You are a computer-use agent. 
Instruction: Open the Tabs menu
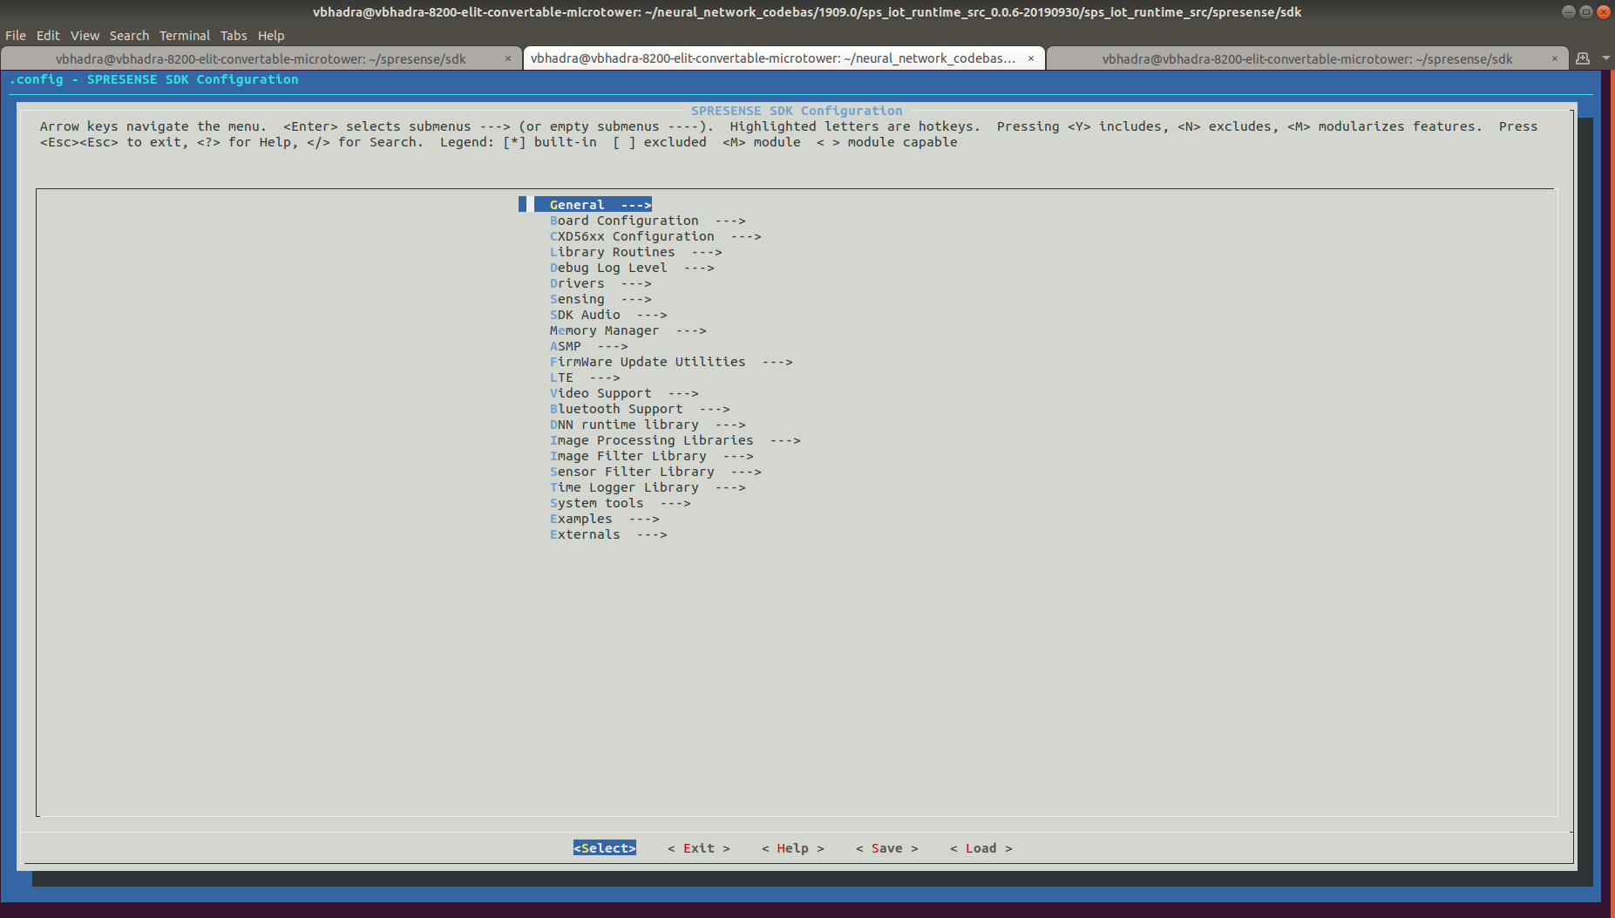[x=233, y=35]
